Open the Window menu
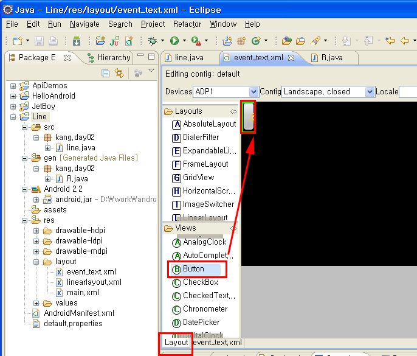This screenshot has width=417, height=356. point(223,24)
